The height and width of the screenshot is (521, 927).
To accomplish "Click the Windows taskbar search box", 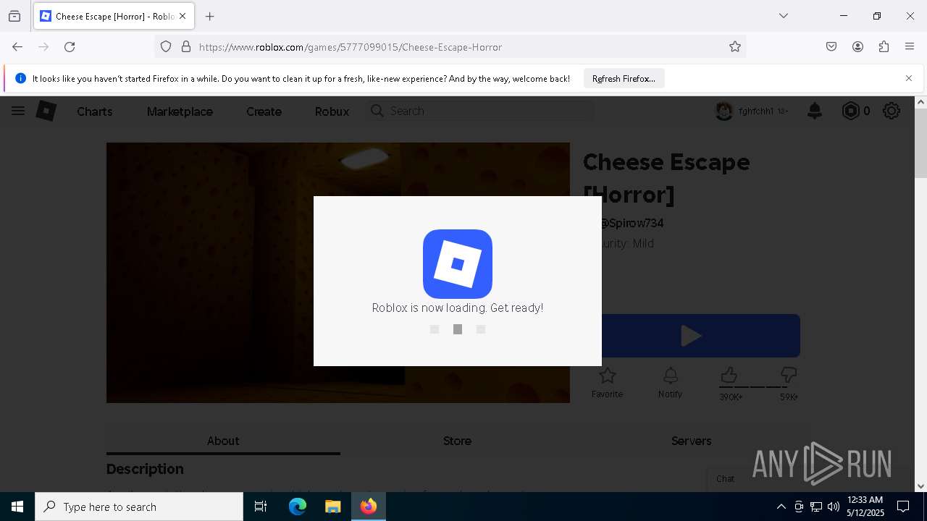I will click(x=139, y=507).
